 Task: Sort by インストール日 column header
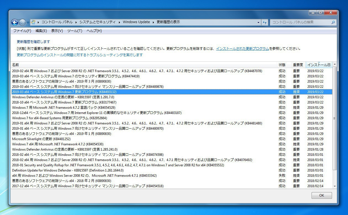(319, 65)
